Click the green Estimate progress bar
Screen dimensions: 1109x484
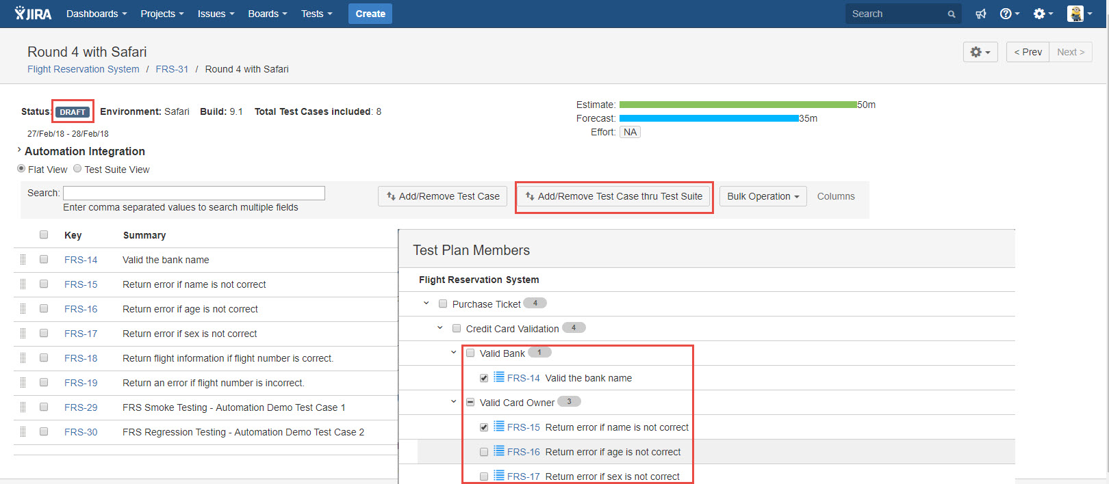738,105
